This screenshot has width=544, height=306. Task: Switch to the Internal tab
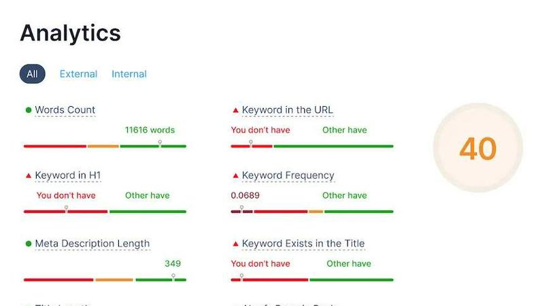129,74
